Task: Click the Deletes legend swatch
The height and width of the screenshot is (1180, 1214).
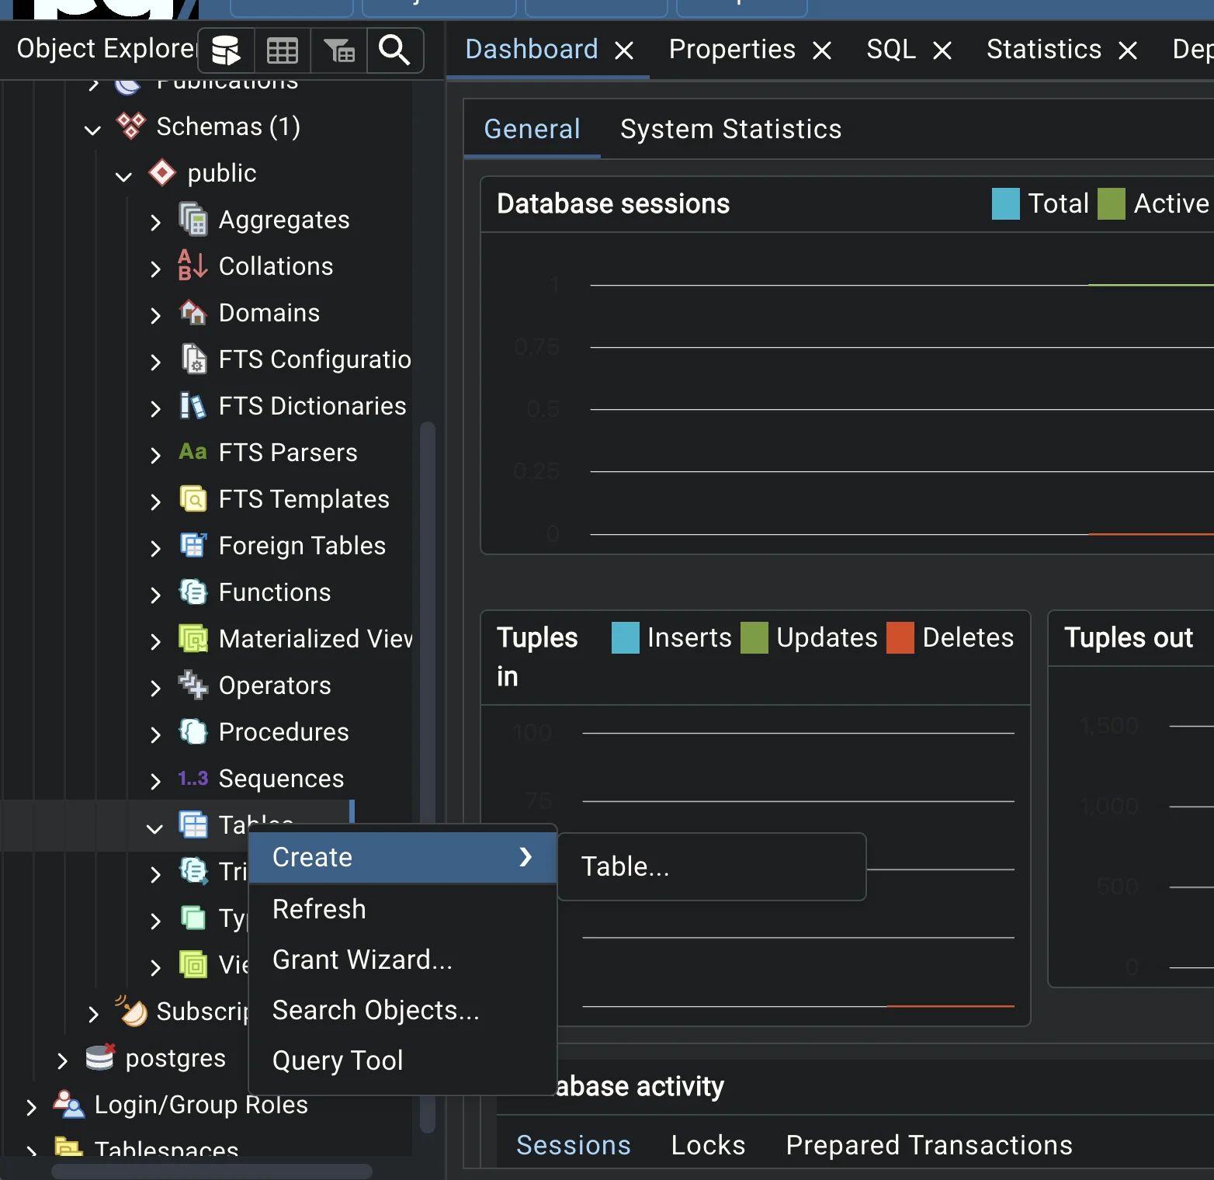Action: (900, 638)
